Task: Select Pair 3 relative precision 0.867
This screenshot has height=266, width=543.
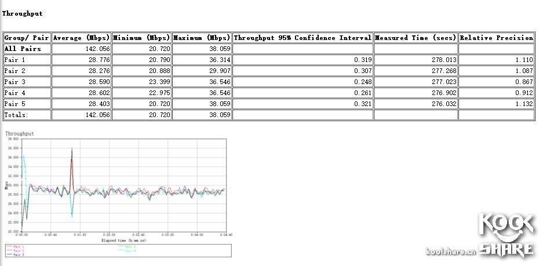Action: tap(524, 82)
